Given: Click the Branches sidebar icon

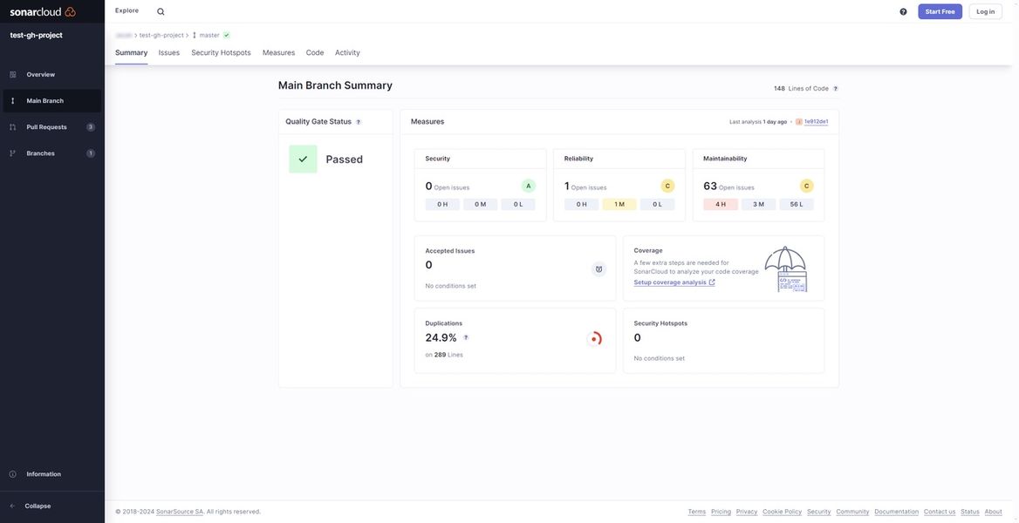Looking at the screenshot, I should tap(13, 153).
